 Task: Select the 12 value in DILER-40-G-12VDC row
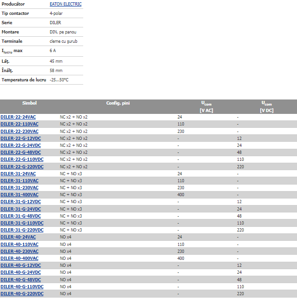pos(239,265)
